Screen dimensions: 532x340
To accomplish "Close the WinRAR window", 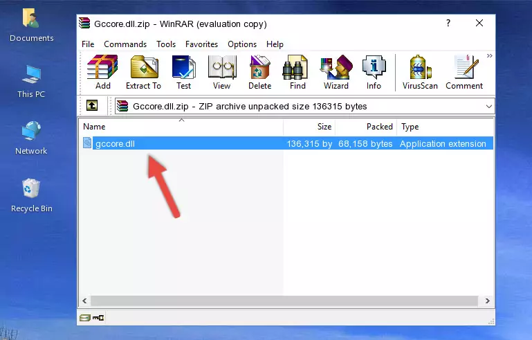I will click(x=479, y=23).
